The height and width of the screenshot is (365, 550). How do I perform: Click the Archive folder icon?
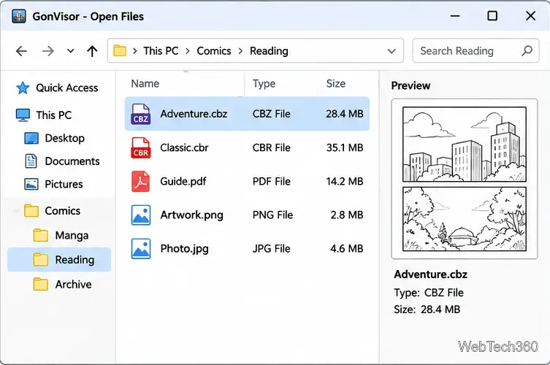point(41,285)
